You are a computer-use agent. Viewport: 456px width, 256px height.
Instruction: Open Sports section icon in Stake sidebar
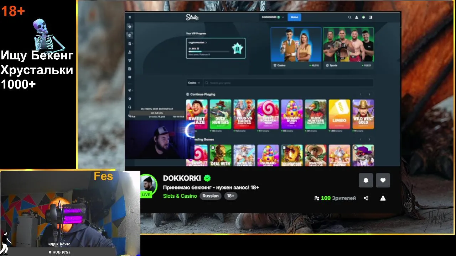pos(130,35)
